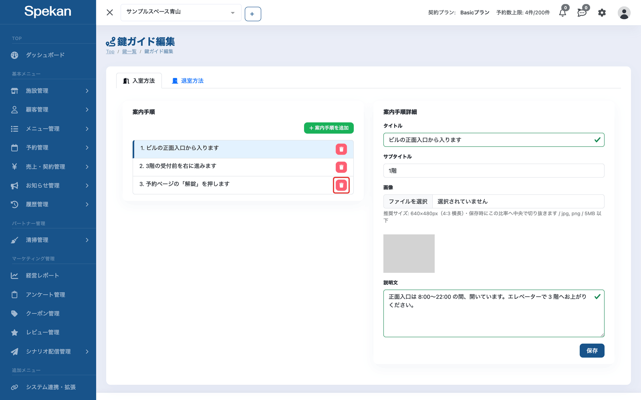Follow the 鍵一覧 breadcrumb link
Image resolution: width=641 pixels, height=400 pixels.
(x=129, y=52)
